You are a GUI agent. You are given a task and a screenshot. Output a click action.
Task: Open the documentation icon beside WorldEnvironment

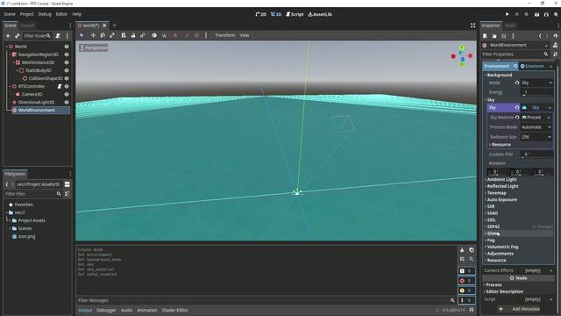555,45
